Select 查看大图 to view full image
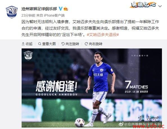The image size is (167, 129). 47,44
